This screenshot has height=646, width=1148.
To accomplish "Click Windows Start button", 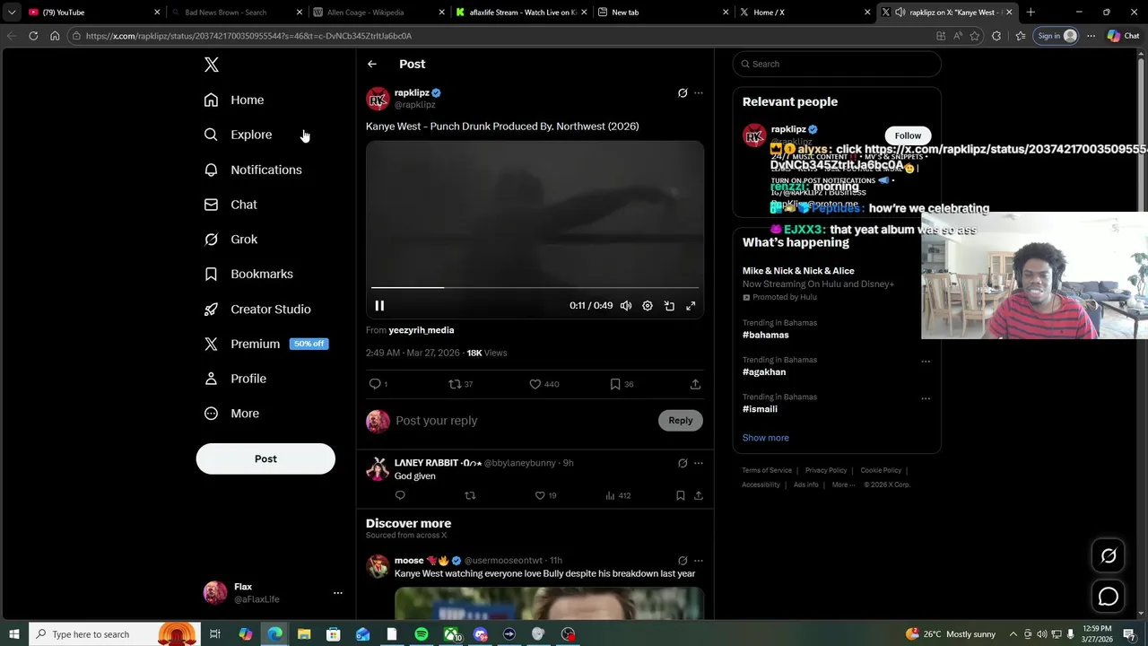I will (13, 634).
